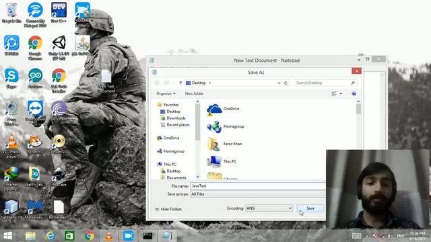This screenshot has height=242, width=431.
Task: Select Homegroup in the navigation tree
Action: click(170, 151)
